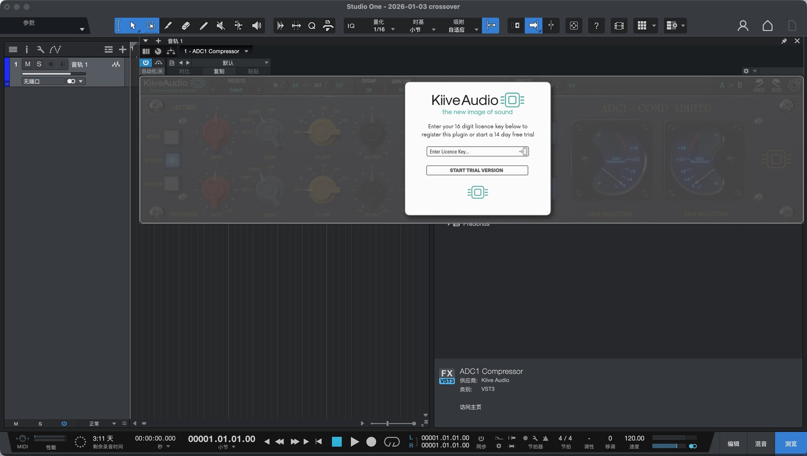Adjust the track 1 volume fader
The width and height of the screenshot is (807, 456).
69,74
